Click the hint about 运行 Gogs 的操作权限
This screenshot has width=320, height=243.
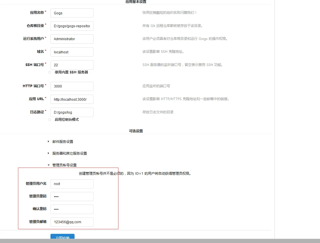[x=185, y=39]
